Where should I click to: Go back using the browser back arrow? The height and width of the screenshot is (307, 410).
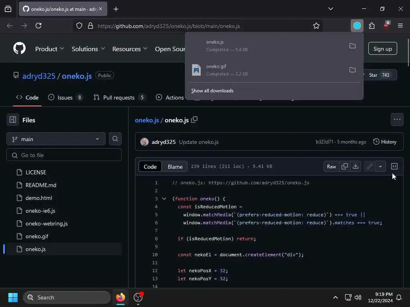10,26
